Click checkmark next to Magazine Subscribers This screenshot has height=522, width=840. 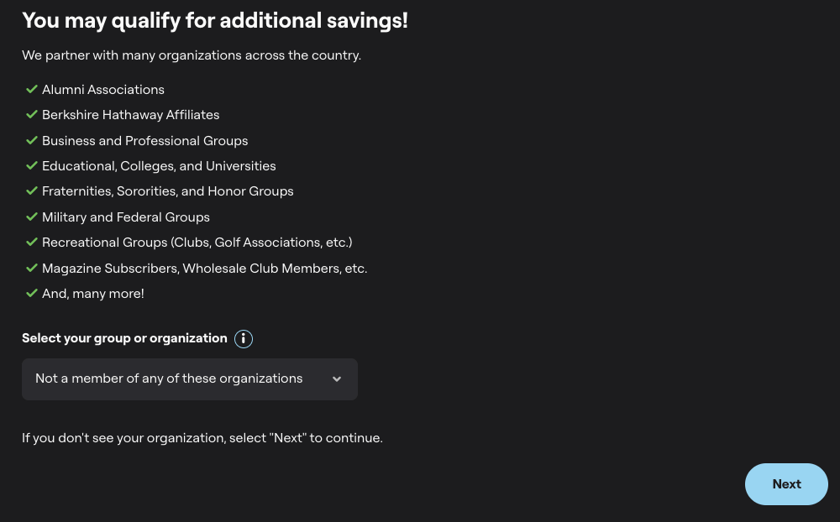32,268
